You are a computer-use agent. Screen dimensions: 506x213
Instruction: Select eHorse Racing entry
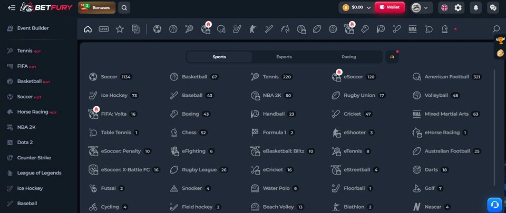[441, 133]
